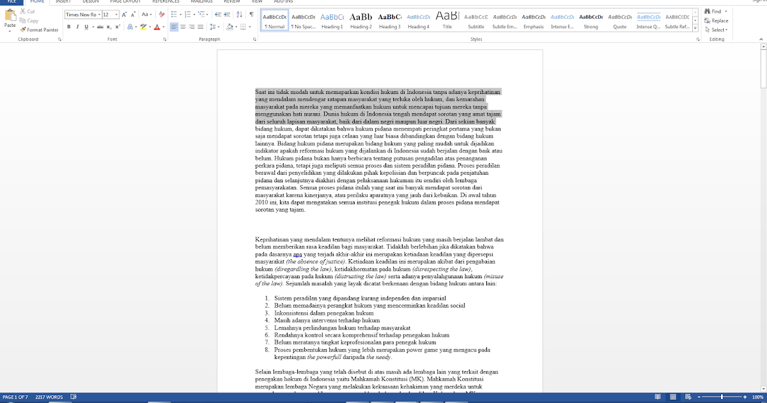This screenshot has width=767, height=403.
Task: Click the text highlight color button
Action: coord(143,27)
